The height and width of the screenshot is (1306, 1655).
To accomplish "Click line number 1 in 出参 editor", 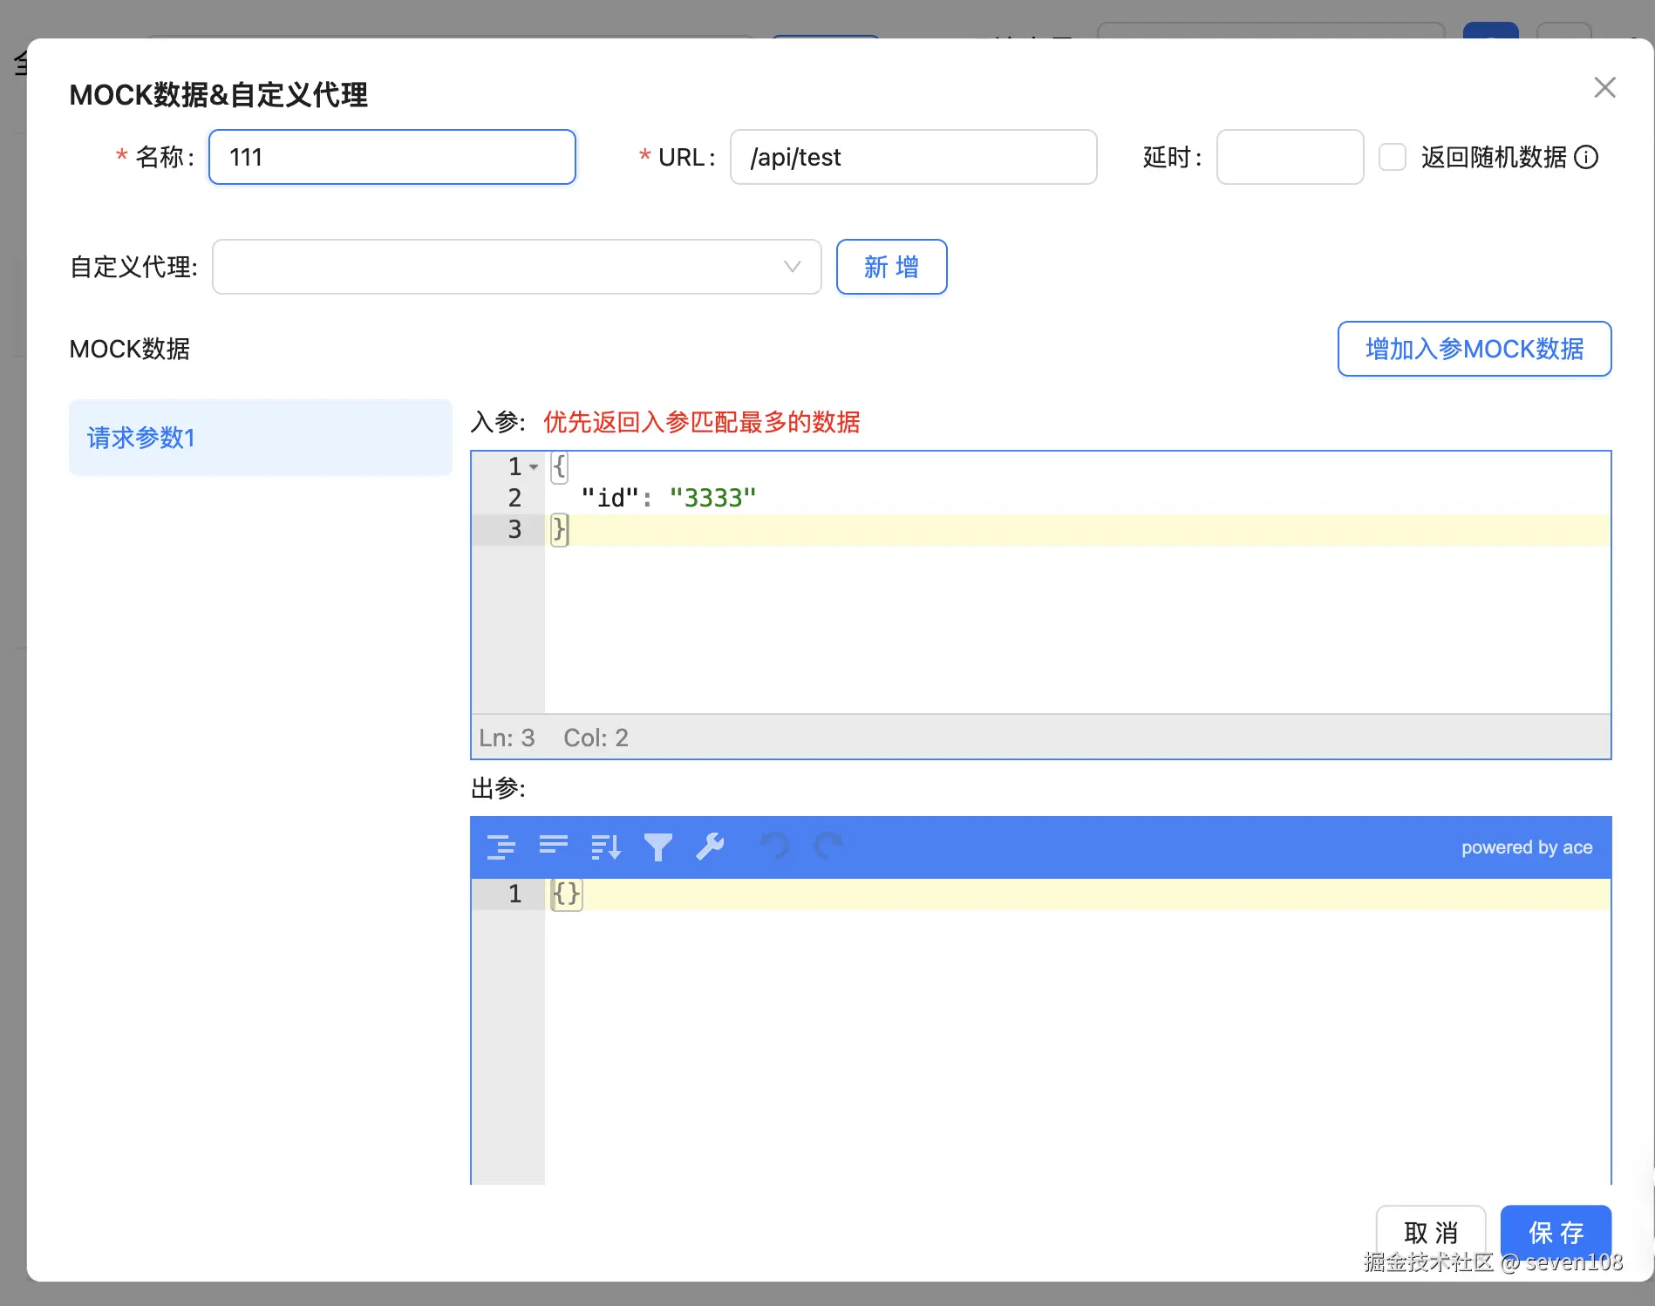I will [x=514, y=894].
